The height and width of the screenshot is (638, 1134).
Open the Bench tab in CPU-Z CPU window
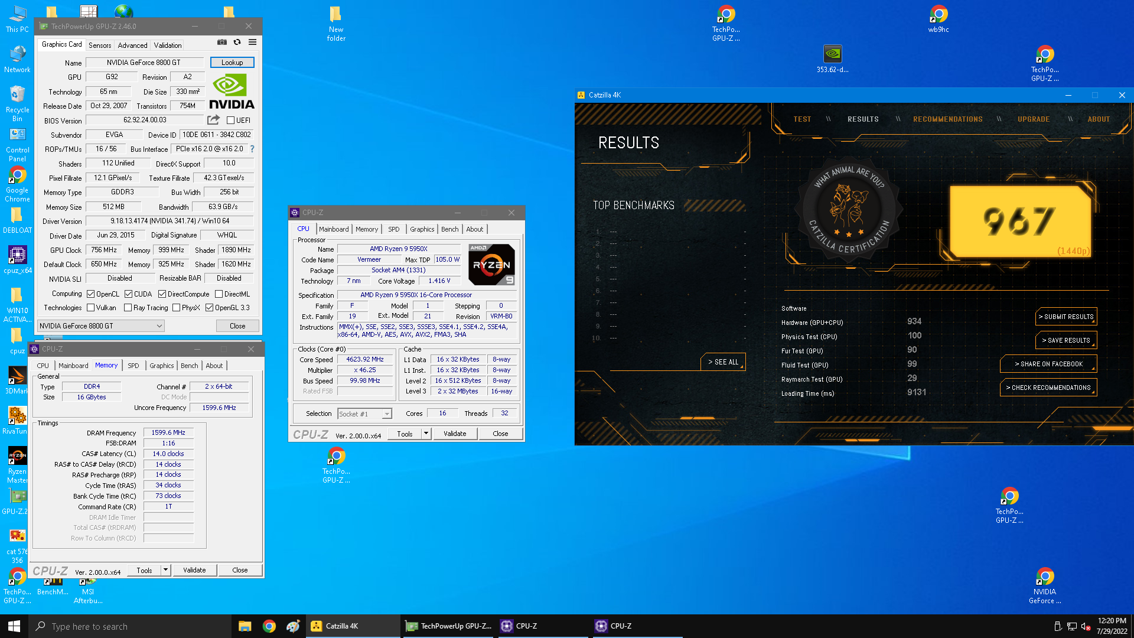pos(449,229)
